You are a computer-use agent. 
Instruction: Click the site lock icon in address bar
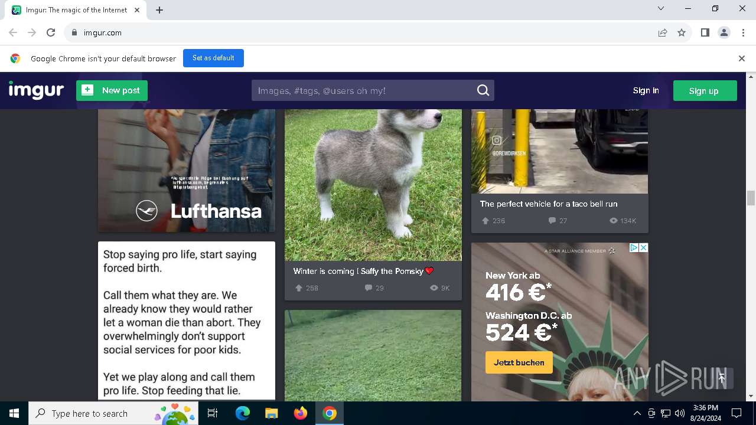(x=74, y=33)
